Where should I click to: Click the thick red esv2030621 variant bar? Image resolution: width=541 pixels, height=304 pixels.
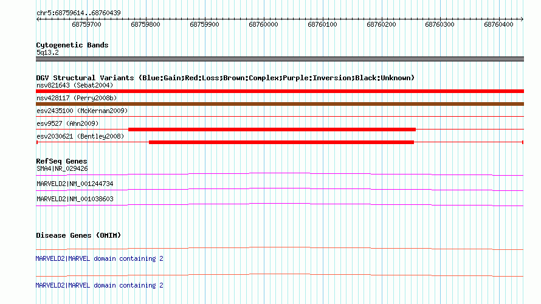[x=281, y=142]
